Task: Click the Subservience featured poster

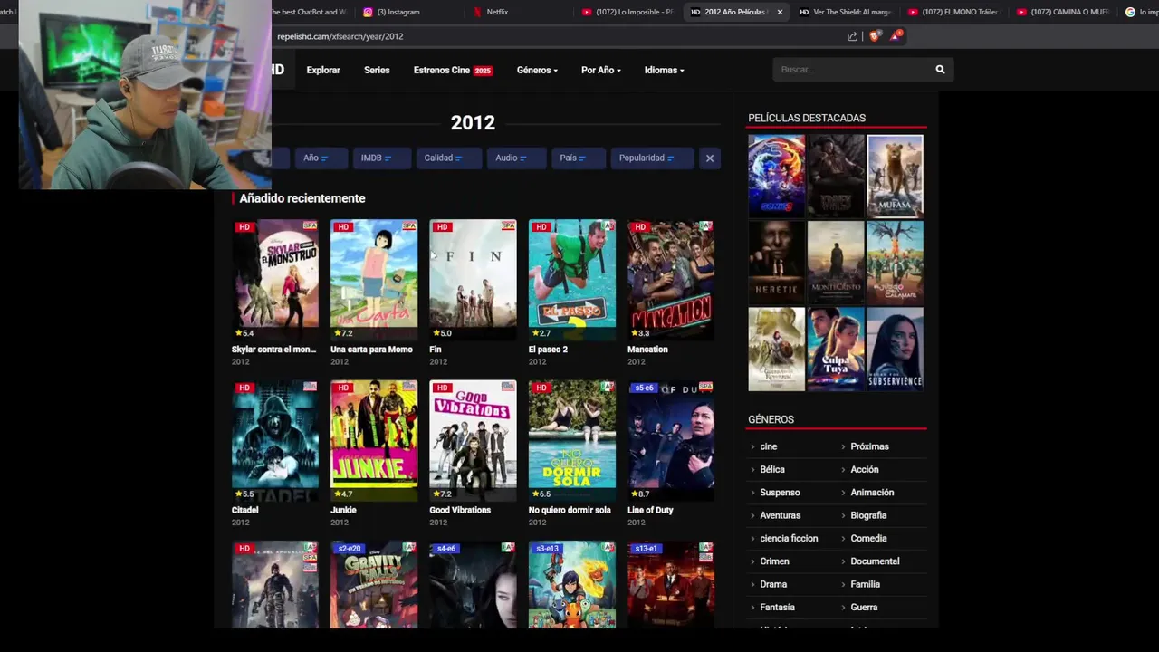Action: pos(895,349)
